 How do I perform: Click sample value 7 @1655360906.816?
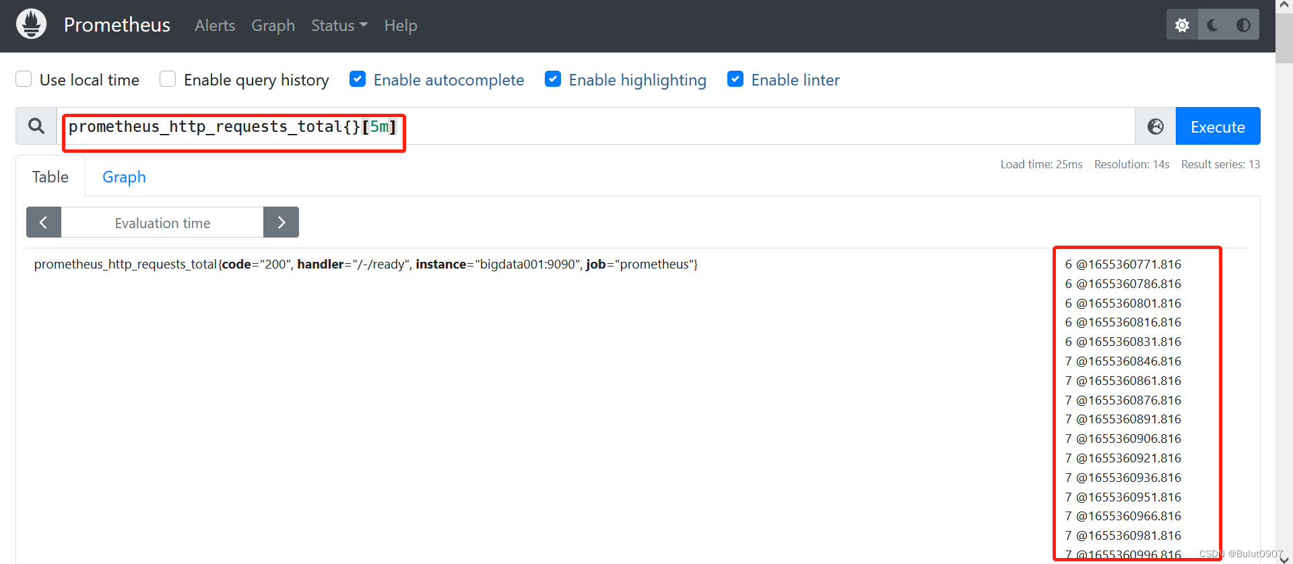tap(1123, 439)
